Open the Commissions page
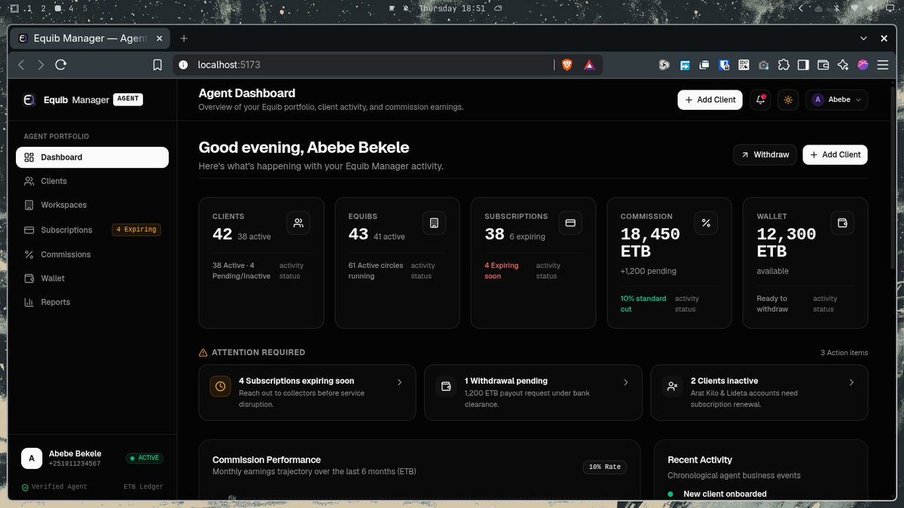The width and height of the screenshot is (904, 508). 92,254
